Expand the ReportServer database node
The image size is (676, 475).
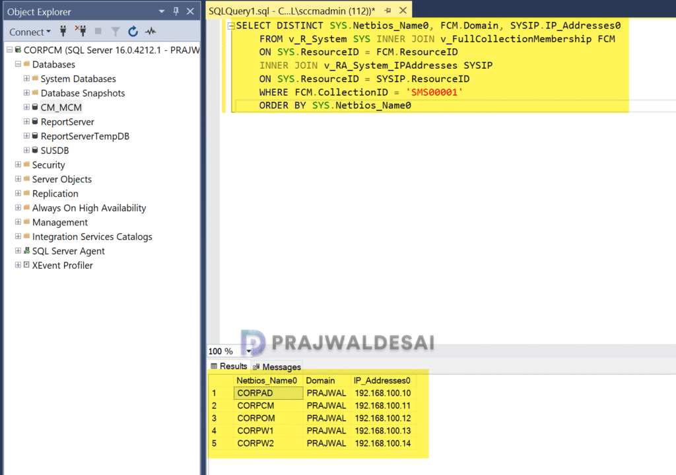26,122
